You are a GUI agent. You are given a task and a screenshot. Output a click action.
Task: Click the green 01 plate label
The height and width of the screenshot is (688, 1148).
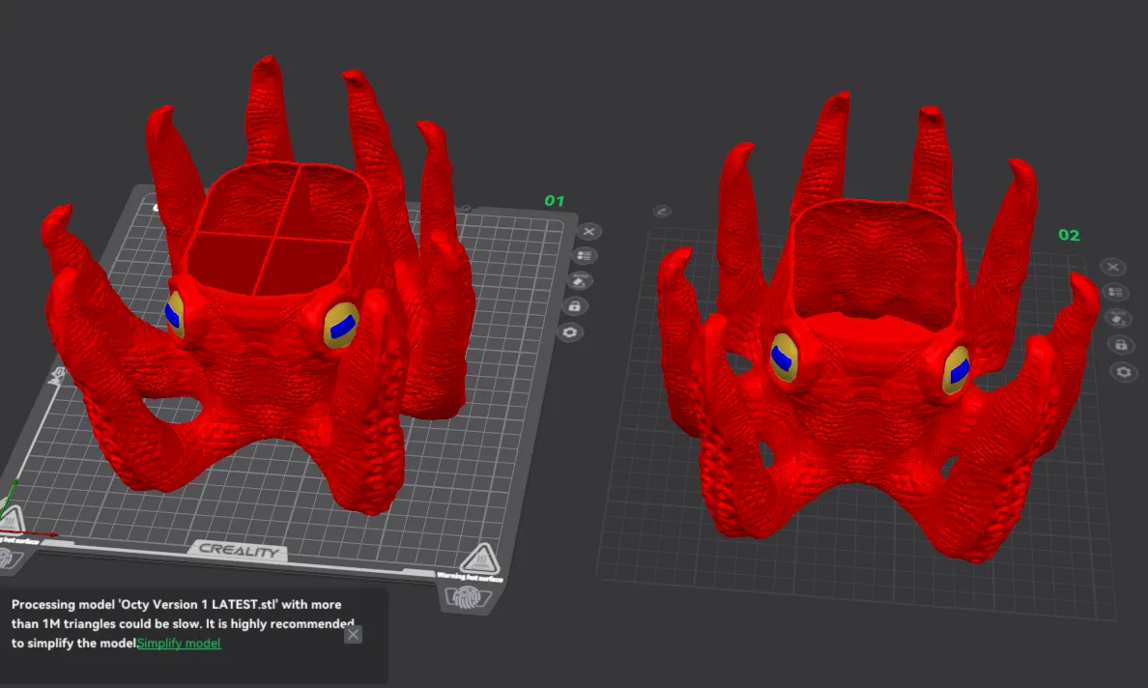(555, 201)
